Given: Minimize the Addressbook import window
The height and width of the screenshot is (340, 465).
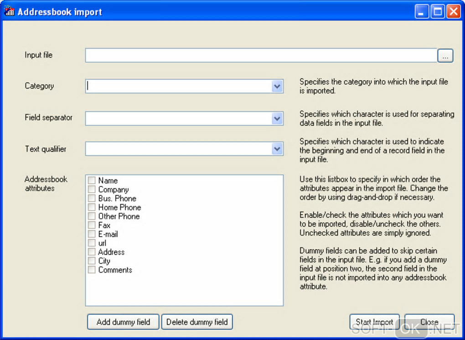Looking at the screenshot, I should tap(422, 11).
